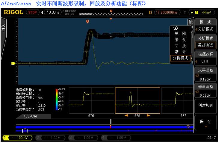Open the 信源选择 CH1 source selector
This screenshot has width=219, height=144.
205,58
